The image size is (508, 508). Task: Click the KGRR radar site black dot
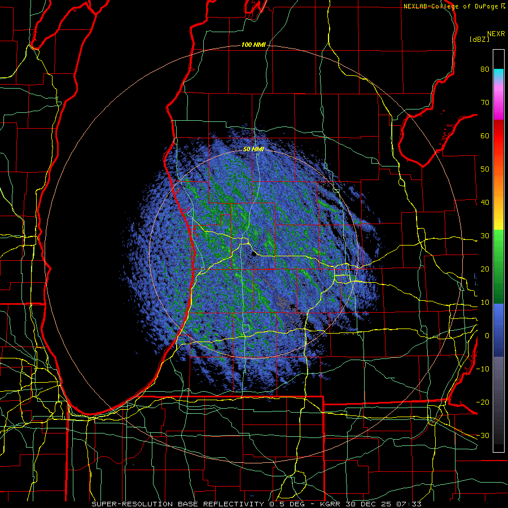(x=254, y=254)
